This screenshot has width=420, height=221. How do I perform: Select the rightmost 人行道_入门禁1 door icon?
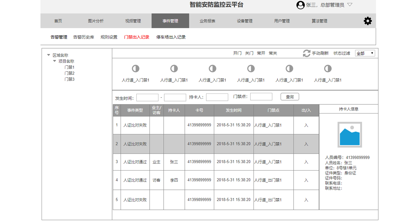[x=328, y=68]
